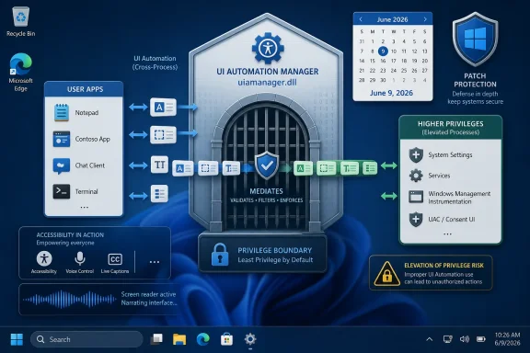Select the Windows Management Instrumentation icon

click(416, 197)
